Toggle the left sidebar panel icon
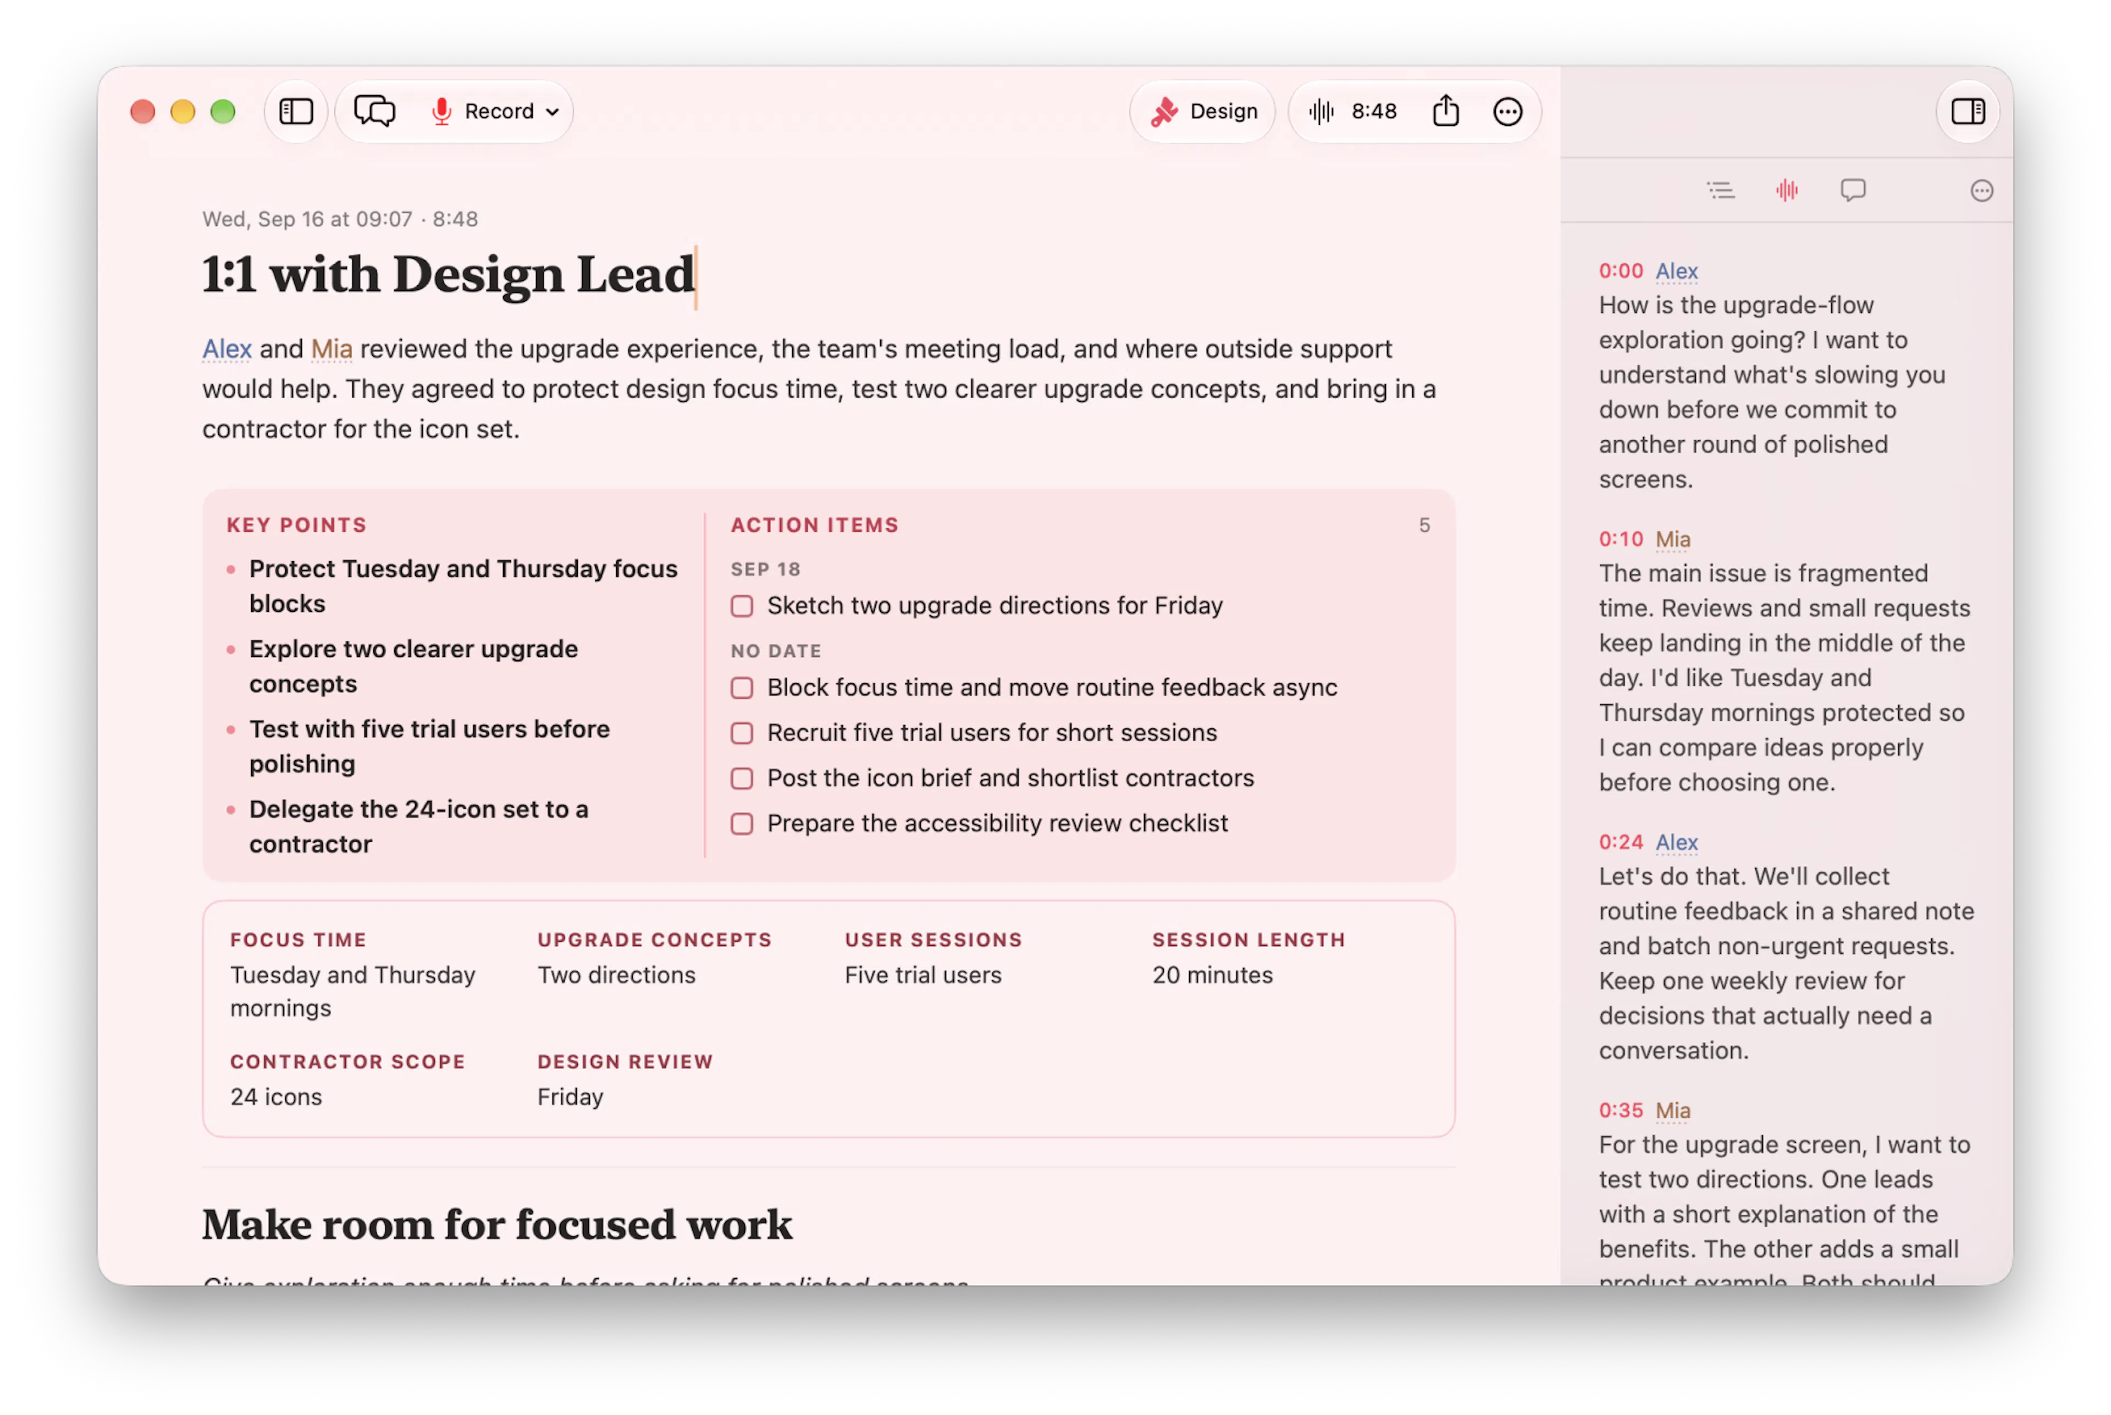Screen dimensions: 2111x1415 [x=296, y=111]
